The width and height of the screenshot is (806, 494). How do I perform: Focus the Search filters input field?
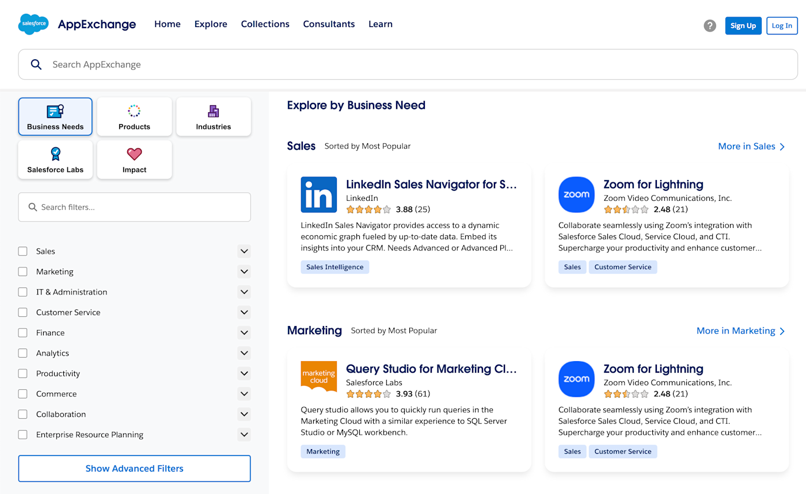[x=135, y=207]
